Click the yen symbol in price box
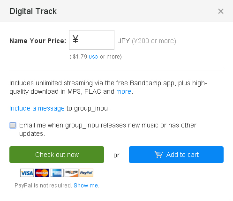This screenshot has width=233, height=201. (75, 39)
